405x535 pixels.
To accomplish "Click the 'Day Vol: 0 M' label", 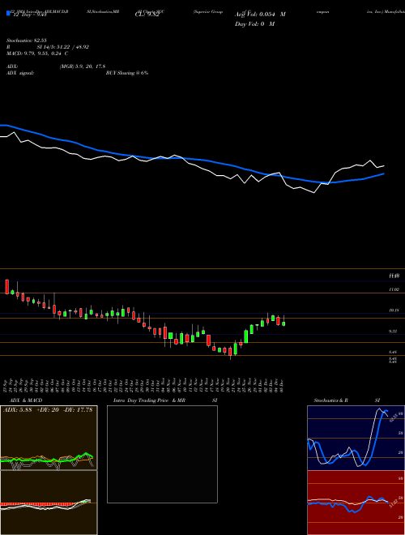I will tap(254, 24).
